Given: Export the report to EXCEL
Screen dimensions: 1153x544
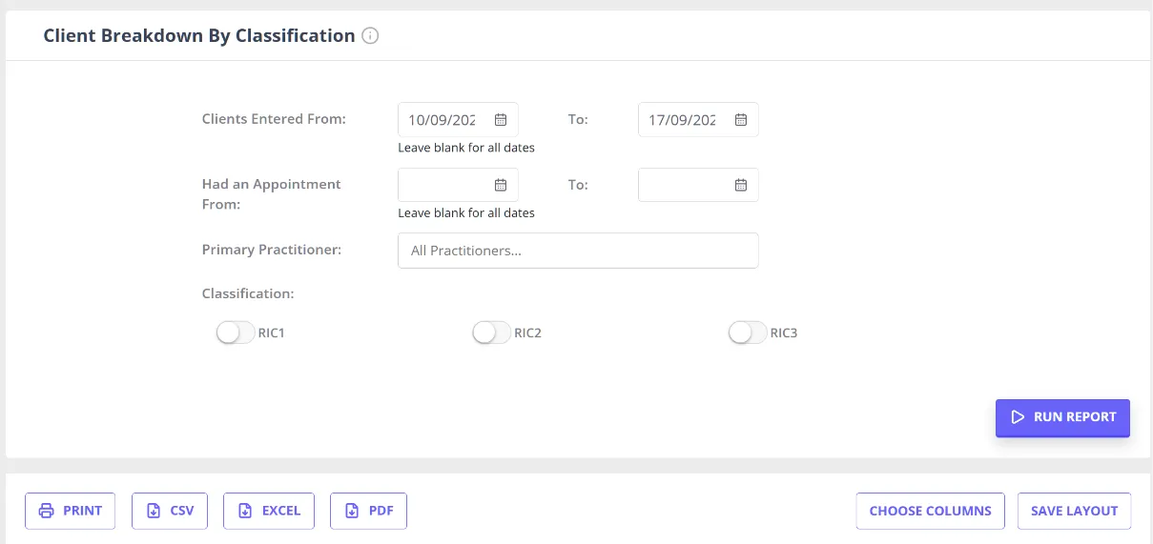Looking at the screenshot, I should (269, 511).
